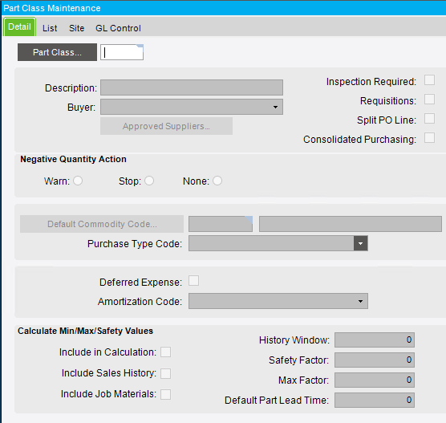Expand the Amortization Code dropdown
The height and width of the screenshot is (423, 446).
[x=360, y=301]
